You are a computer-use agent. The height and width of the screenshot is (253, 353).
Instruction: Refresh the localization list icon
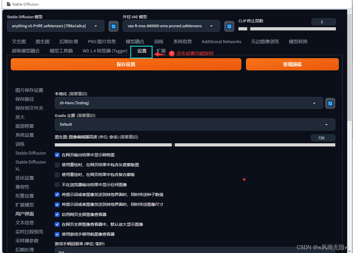click(330, 103)
